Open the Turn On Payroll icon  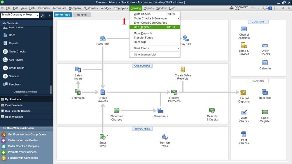(165, 137)
